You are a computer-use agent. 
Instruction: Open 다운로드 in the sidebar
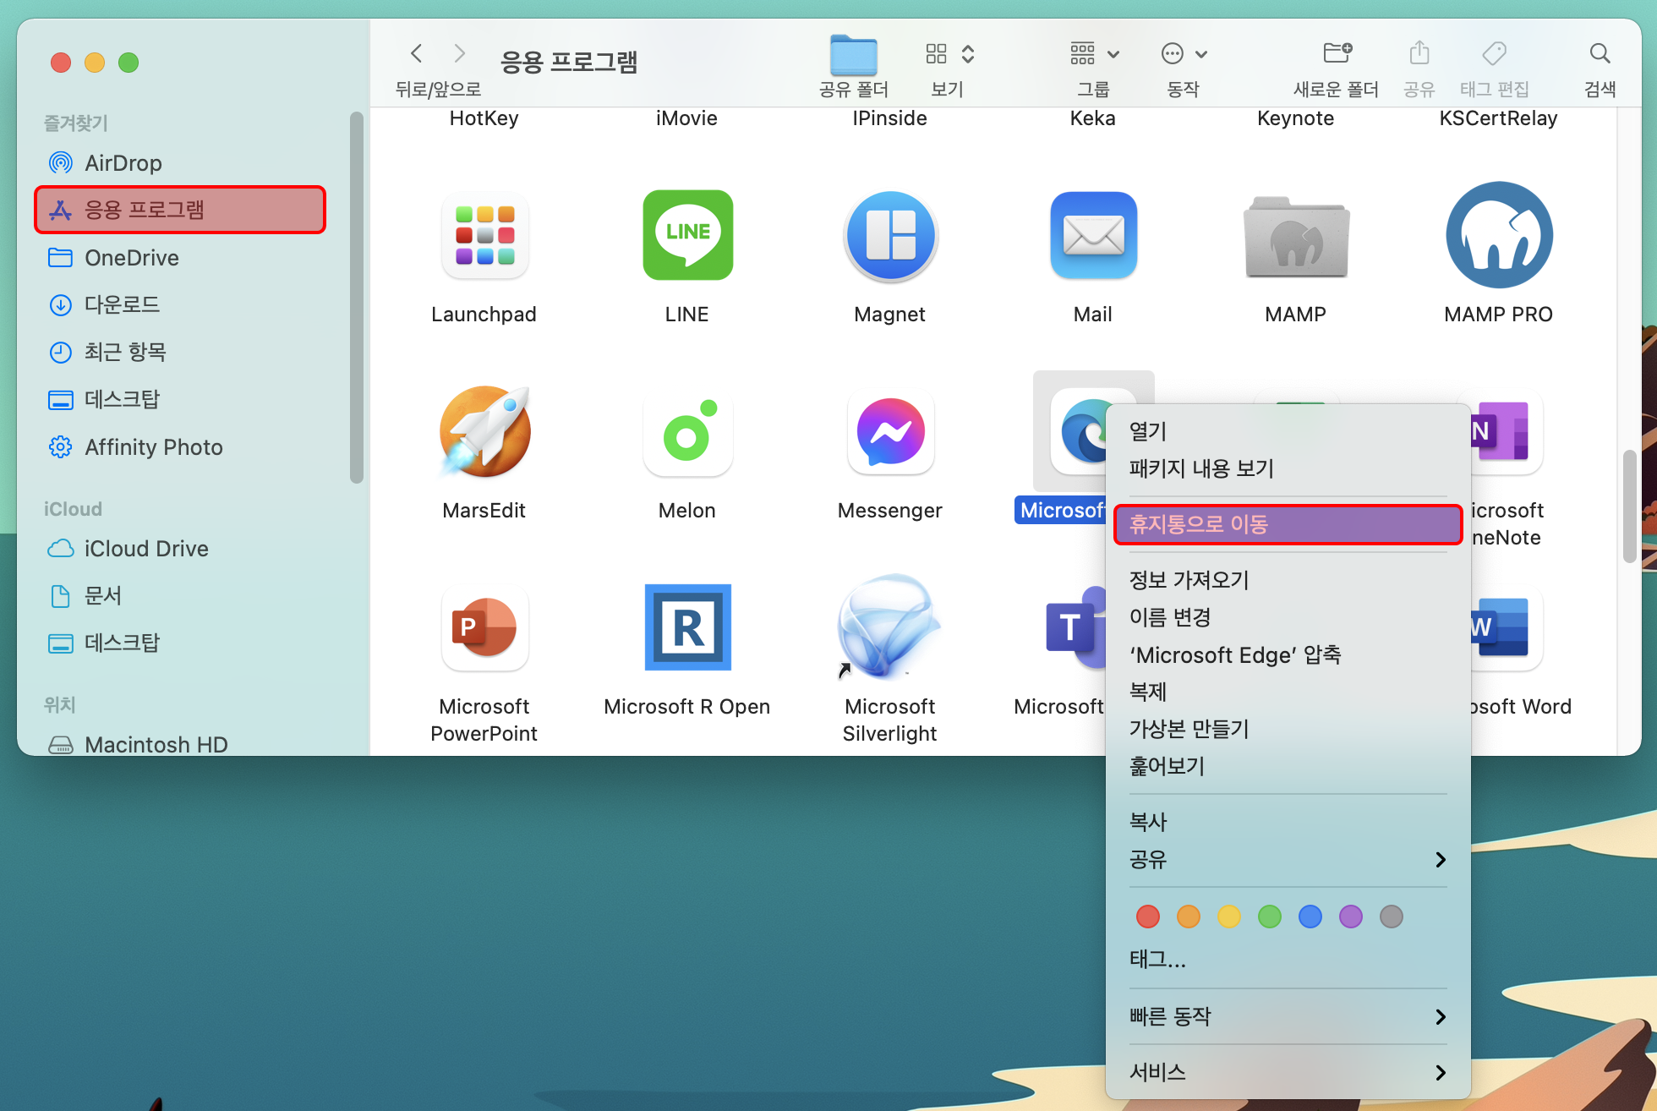point(180,304)
